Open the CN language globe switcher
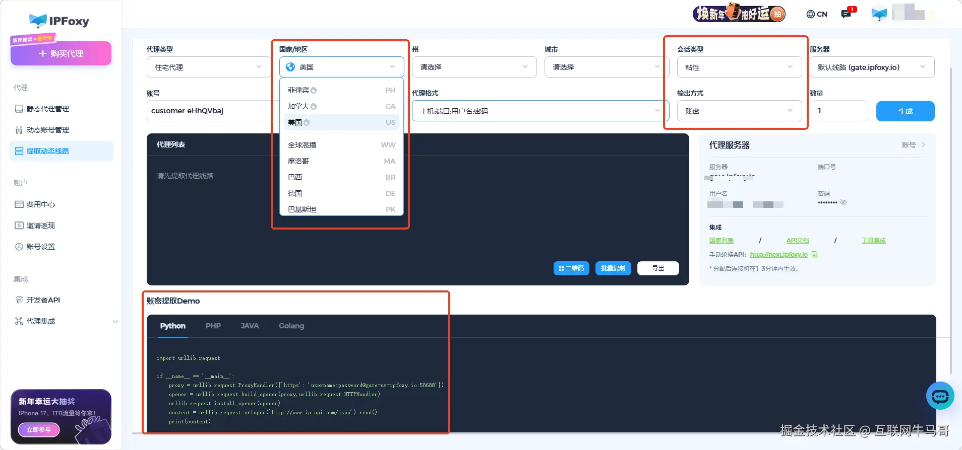 817,14
